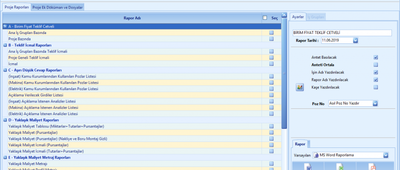Enable the Anteti Ortala checkbox

pos(376,65)
